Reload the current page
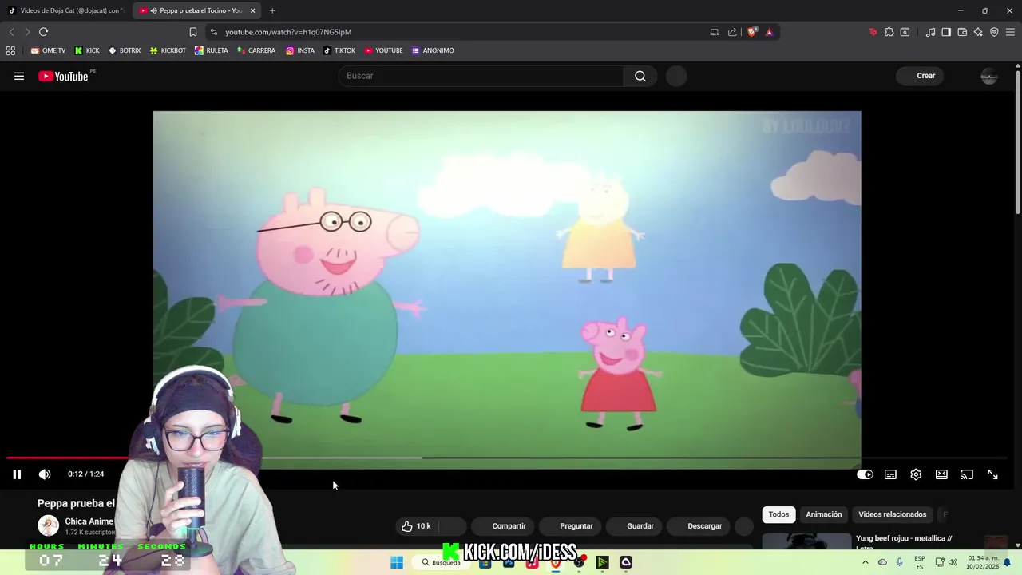The width and height of the screenshot is (1022, 575). 43,32
